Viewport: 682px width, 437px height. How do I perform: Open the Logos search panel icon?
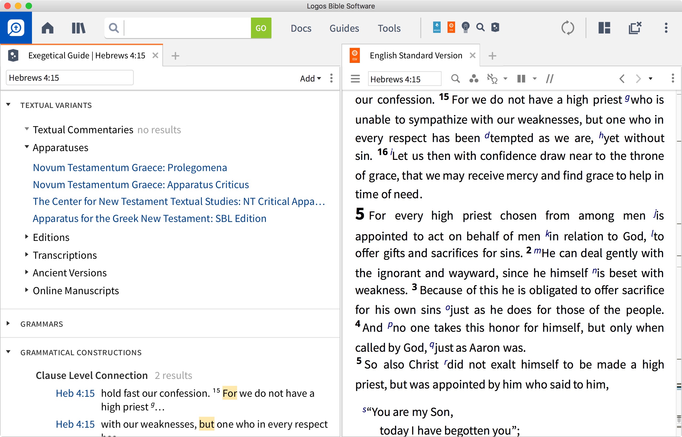(16, 28)
